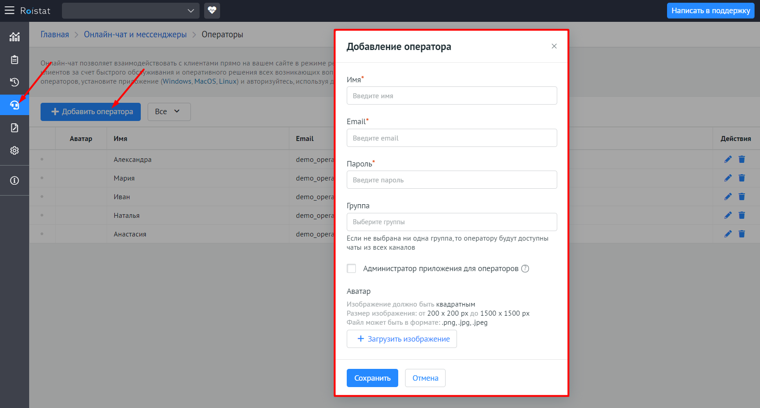Click the 'Введите email' input field
760x408 pixels.
point(452,138)
